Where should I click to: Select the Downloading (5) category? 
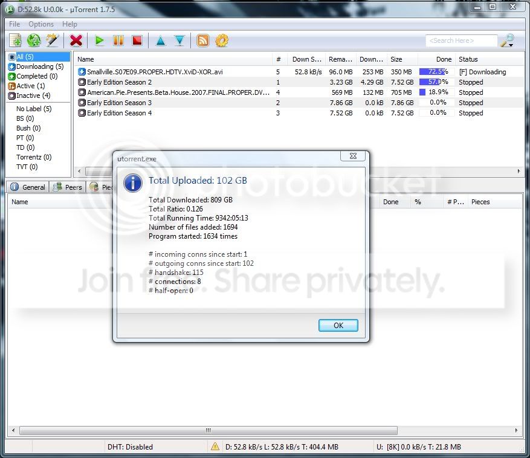click(x=36, y=66)
